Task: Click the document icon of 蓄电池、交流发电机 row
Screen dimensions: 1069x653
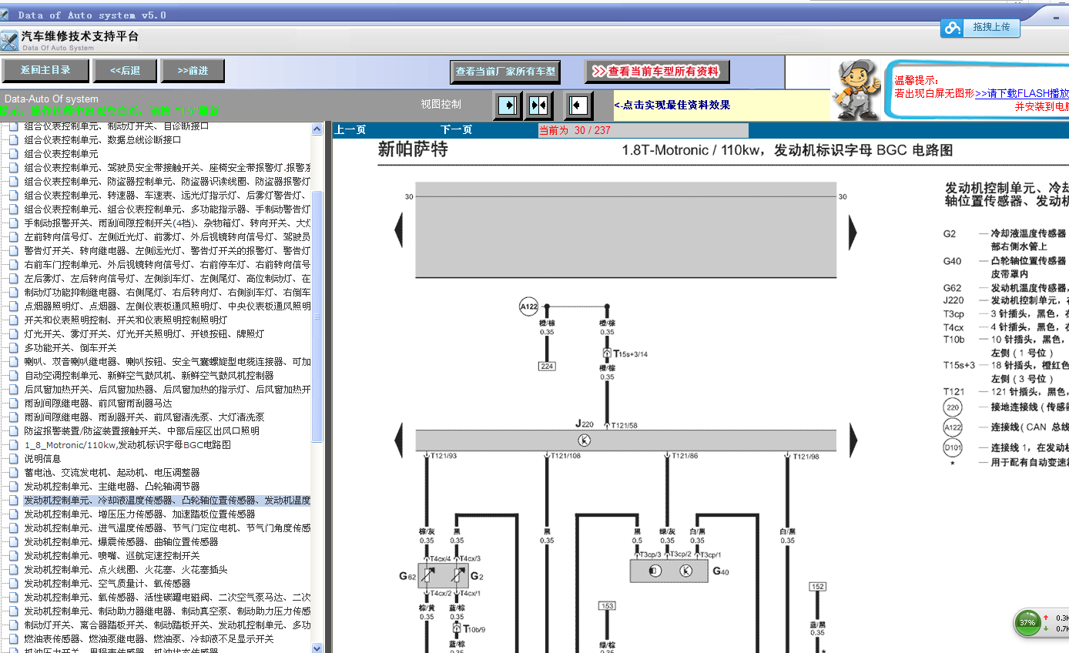Action: pos(12,473)
